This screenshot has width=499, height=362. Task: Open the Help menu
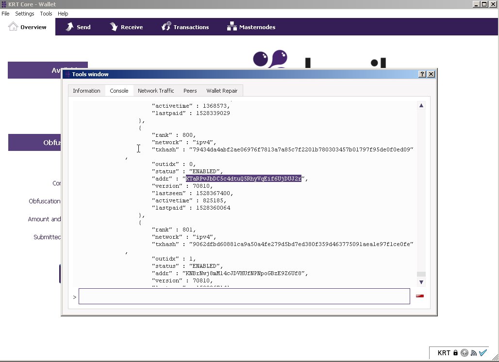coord(63,14)
